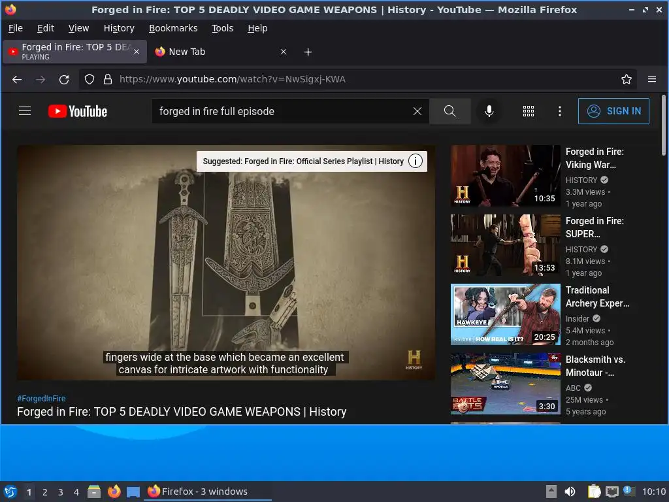Viewport: 669px width, 502px height.
Task: Open the desktop start menu icon
Action: (x=10, y=492)
